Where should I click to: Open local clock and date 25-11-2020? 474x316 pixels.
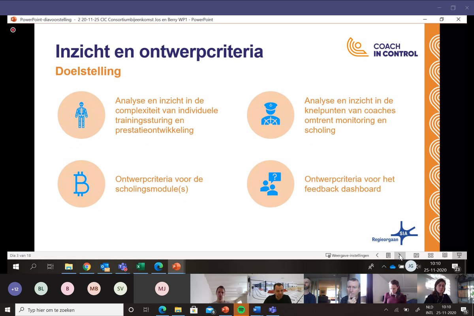pyautogui.click(x=447, y=310)
